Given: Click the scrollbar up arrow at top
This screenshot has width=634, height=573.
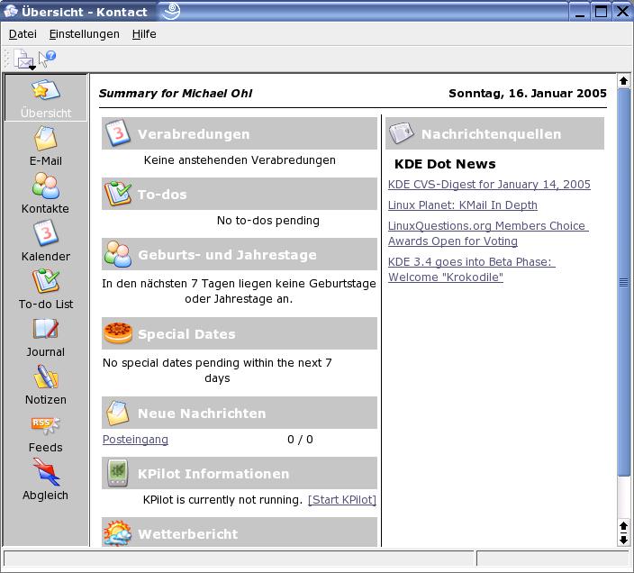Looking at the screenshot, I should point(623,81).
